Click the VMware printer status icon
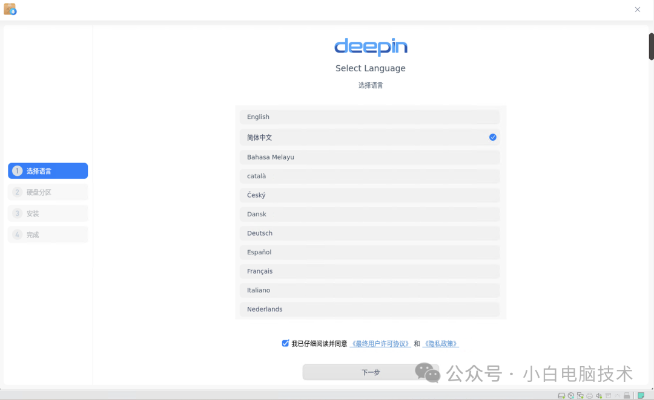 coord(589,395)
